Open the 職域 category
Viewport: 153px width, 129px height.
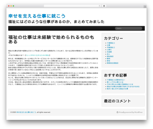(x=108, y=59)
